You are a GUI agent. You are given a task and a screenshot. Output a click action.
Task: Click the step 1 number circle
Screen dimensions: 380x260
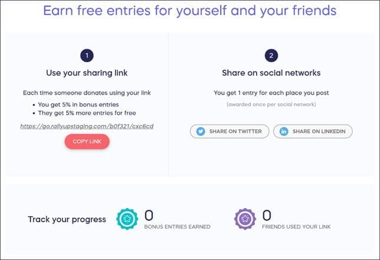click(x=87, y=56)
